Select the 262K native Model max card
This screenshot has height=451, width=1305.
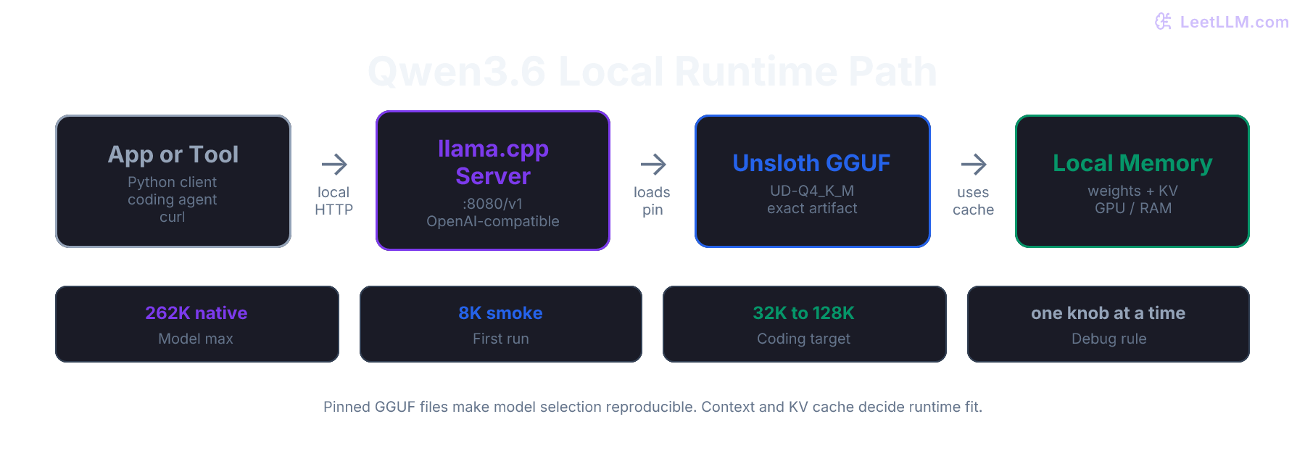click(x=197, y=324)
